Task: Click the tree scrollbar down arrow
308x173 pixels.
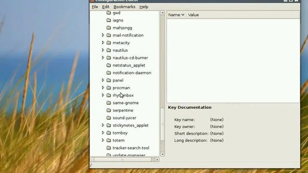Action: click(x=163, y=154)
